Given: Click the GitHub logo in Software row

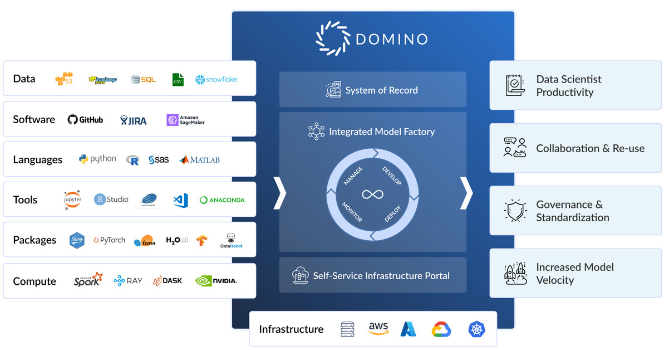Looking at the screenshot, I should [85, 119].
